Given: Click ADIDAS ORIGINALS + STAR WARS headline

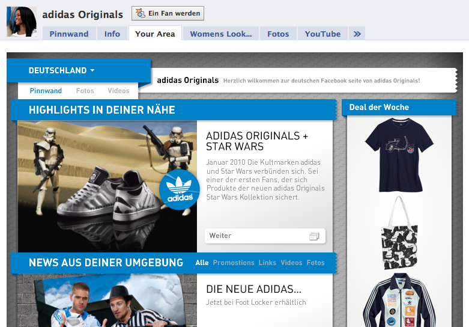Looking at the screenshot, I should 257,141.
